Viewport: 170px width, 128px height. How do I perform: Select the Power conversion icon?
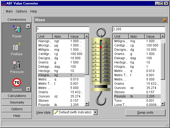coord(17,28)
